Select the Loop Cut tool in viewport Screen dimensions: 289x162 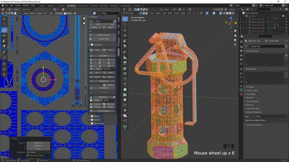tap(125, 79)
